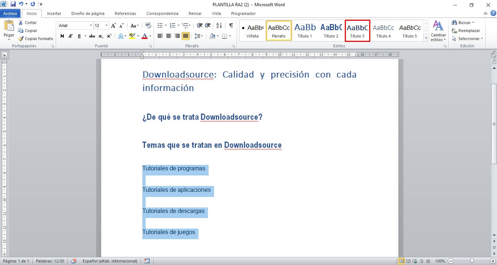Click the zoom out minus button
This screenshot has width=497, height=265.
click(451, 261)
